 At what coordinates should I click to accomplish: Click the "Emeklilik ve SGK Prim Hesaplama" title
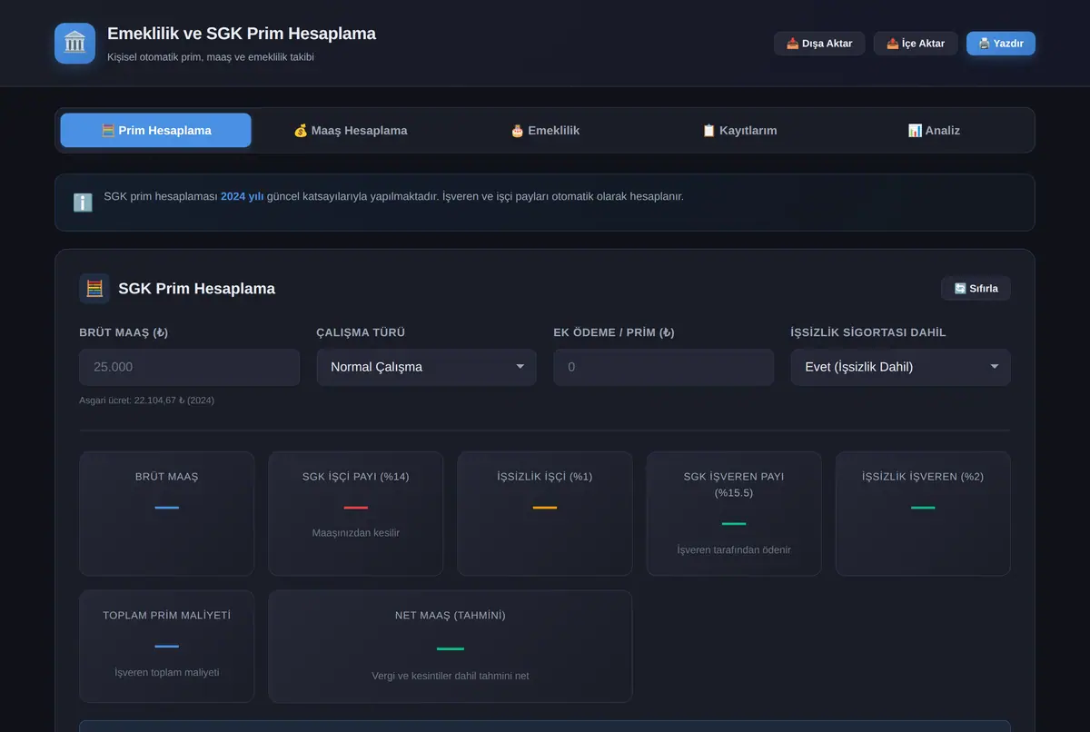(x=242, y=34)
